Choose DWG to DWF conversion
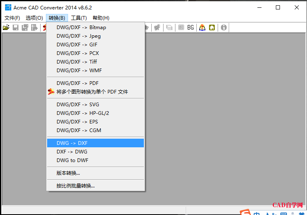The image size is (307, 215). (x=96, y=160)
